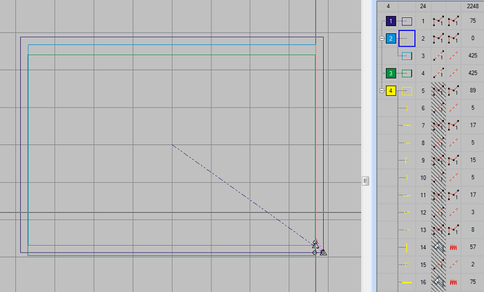
Task: Click the total stitch count '2248' in the header
Action: pyautogui.click(x=472, y=6)
